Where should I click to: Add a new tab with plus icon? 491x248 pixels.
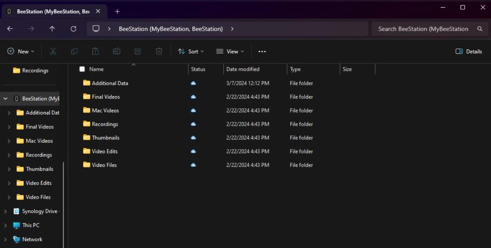[117, 11]
